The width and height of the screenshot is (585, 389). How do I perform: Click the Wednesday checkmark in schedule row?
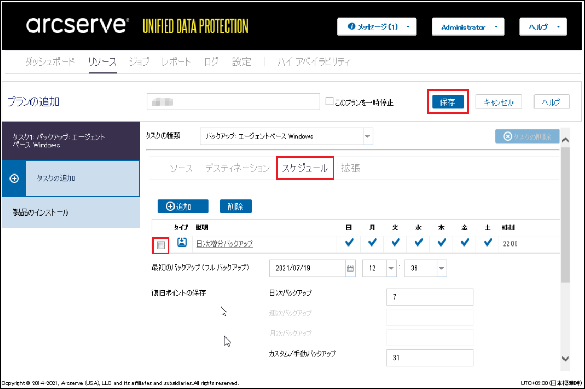coord(418,242)
